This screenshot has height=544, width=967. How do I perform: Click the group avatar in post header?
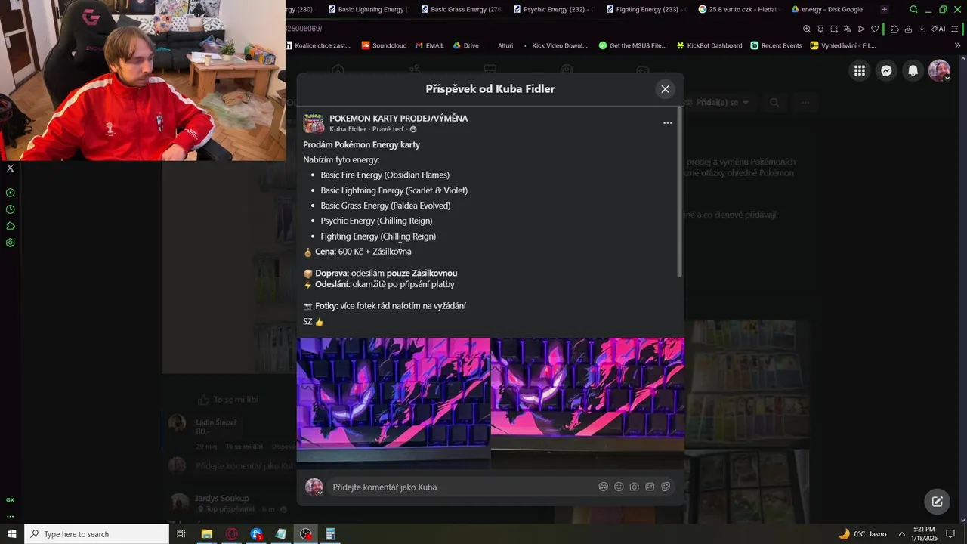point(314,123)
